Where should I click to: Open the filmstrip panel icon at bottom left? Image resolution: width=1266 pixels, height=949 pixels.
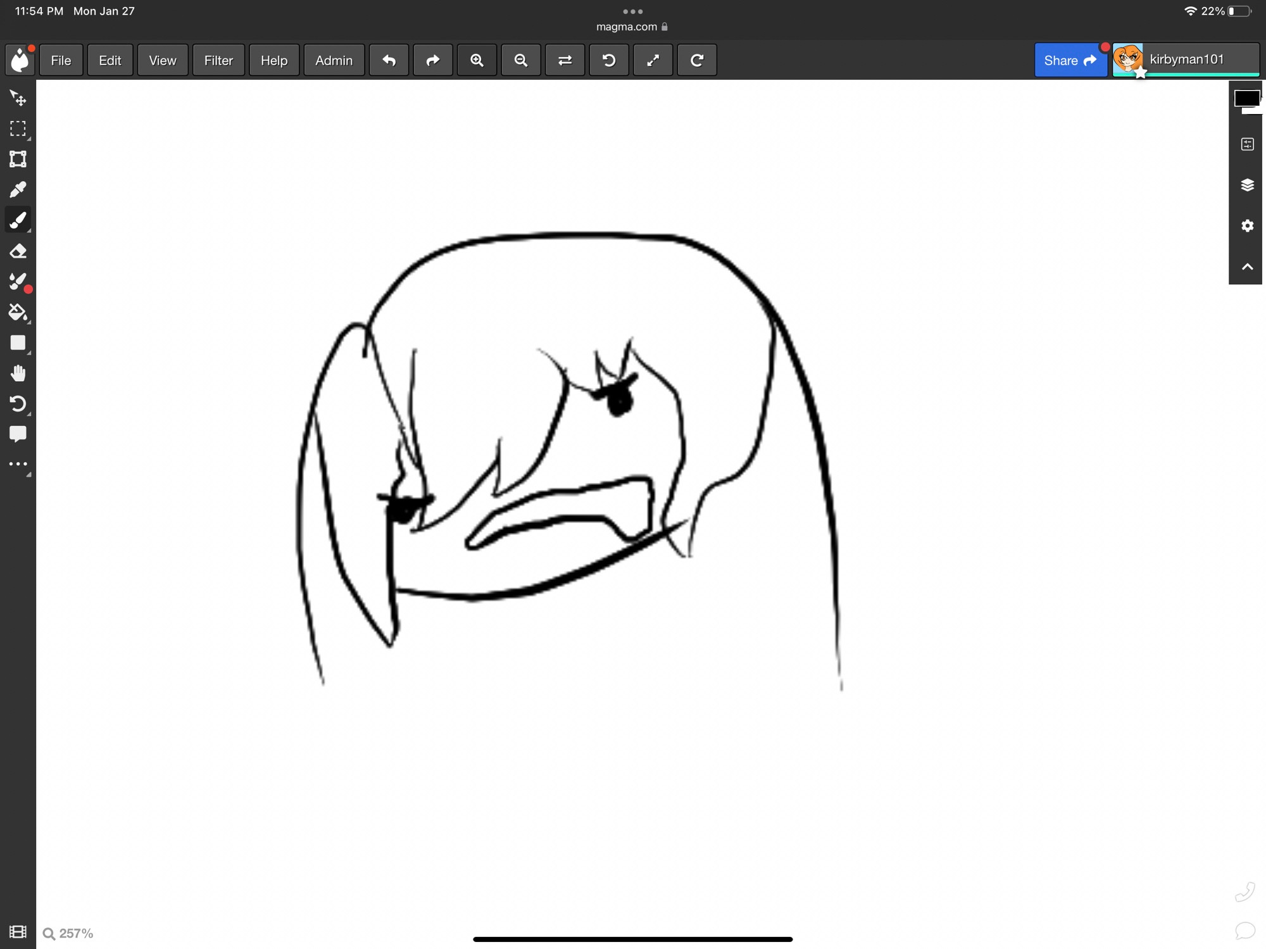[x=18, y=931]
